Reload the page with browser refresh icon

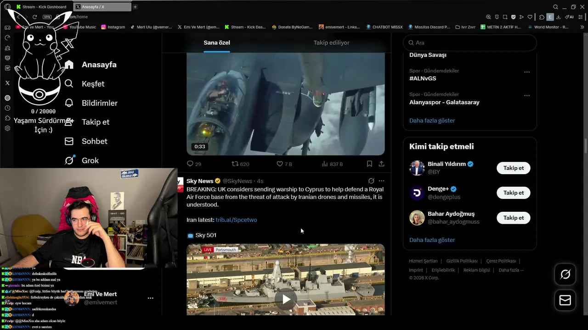click(34, 17)
